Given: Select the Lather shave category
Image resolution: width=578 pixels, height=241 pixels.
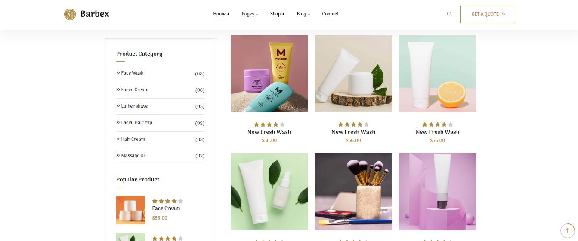Looking at the screenshot, I should click(161, 106).
